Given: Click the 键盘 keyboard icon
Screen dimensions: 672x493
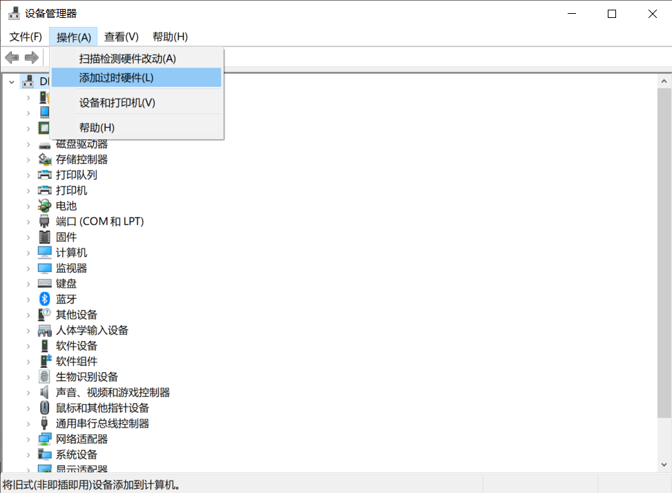Looking at the screenshot, I should click(x=45, y=283).
